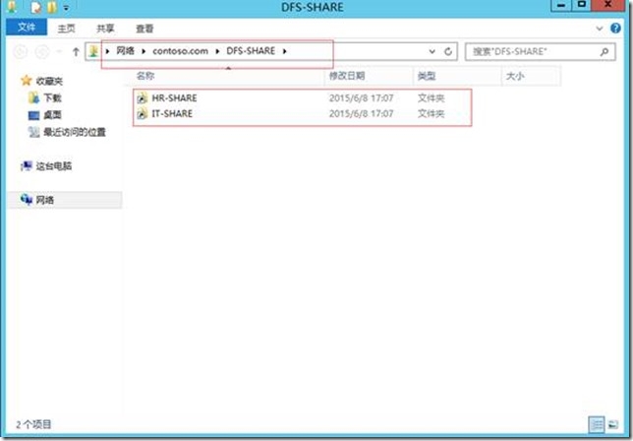633x441 pixels.
Task: Click properties icon in quick access toolbar
Action: (x=36, y=7)
